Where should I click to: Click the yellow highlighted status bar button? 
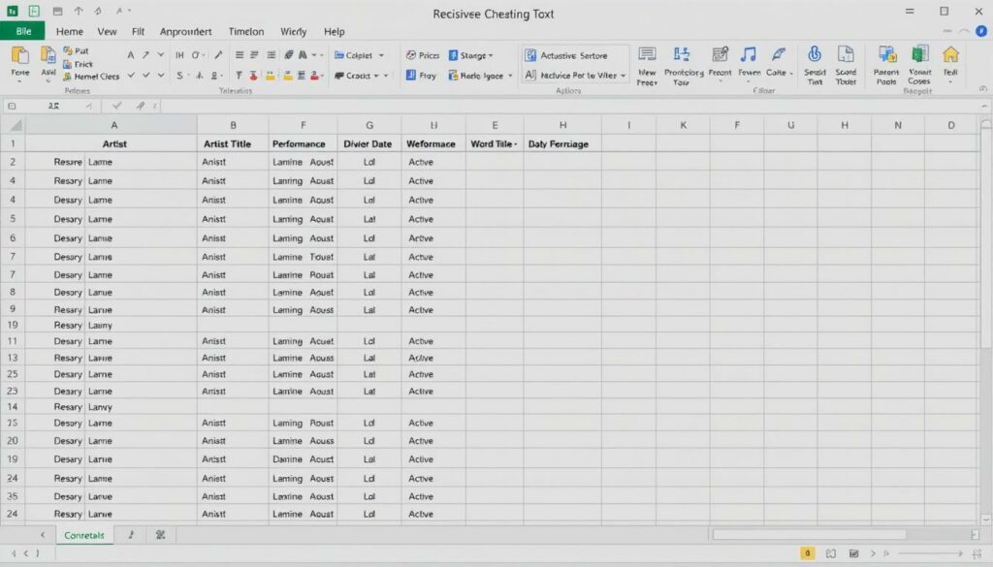(x=808, y=553)
